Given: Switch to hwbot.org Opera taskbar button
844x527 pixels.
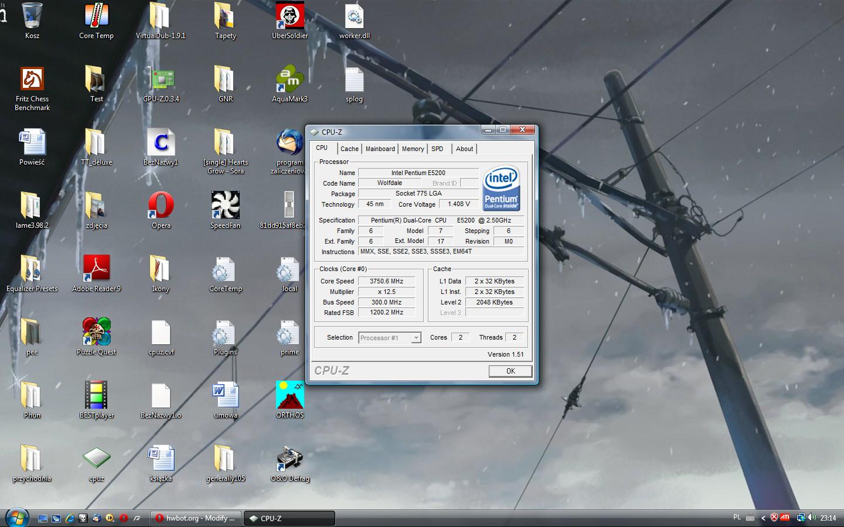Looking at the screenshot, I should [x=196, y=518].
